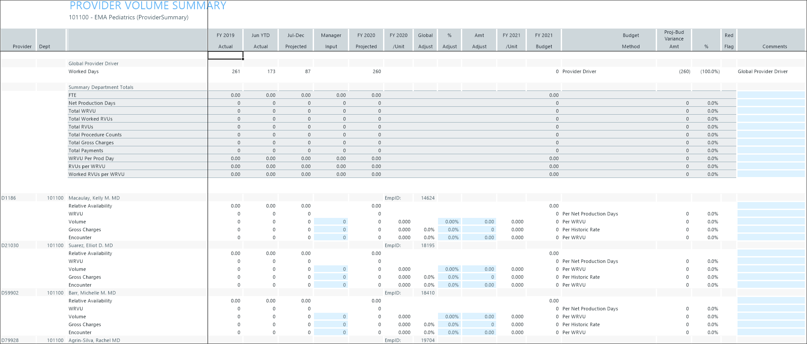Select Macaulay's Volume % Adjust cell

pos(449,222)
